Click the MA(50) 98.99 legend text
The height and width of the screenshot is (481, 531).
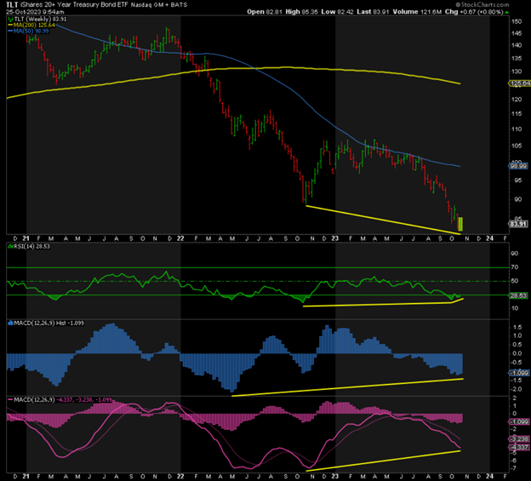pyautogui.click(x=31, y=31)
